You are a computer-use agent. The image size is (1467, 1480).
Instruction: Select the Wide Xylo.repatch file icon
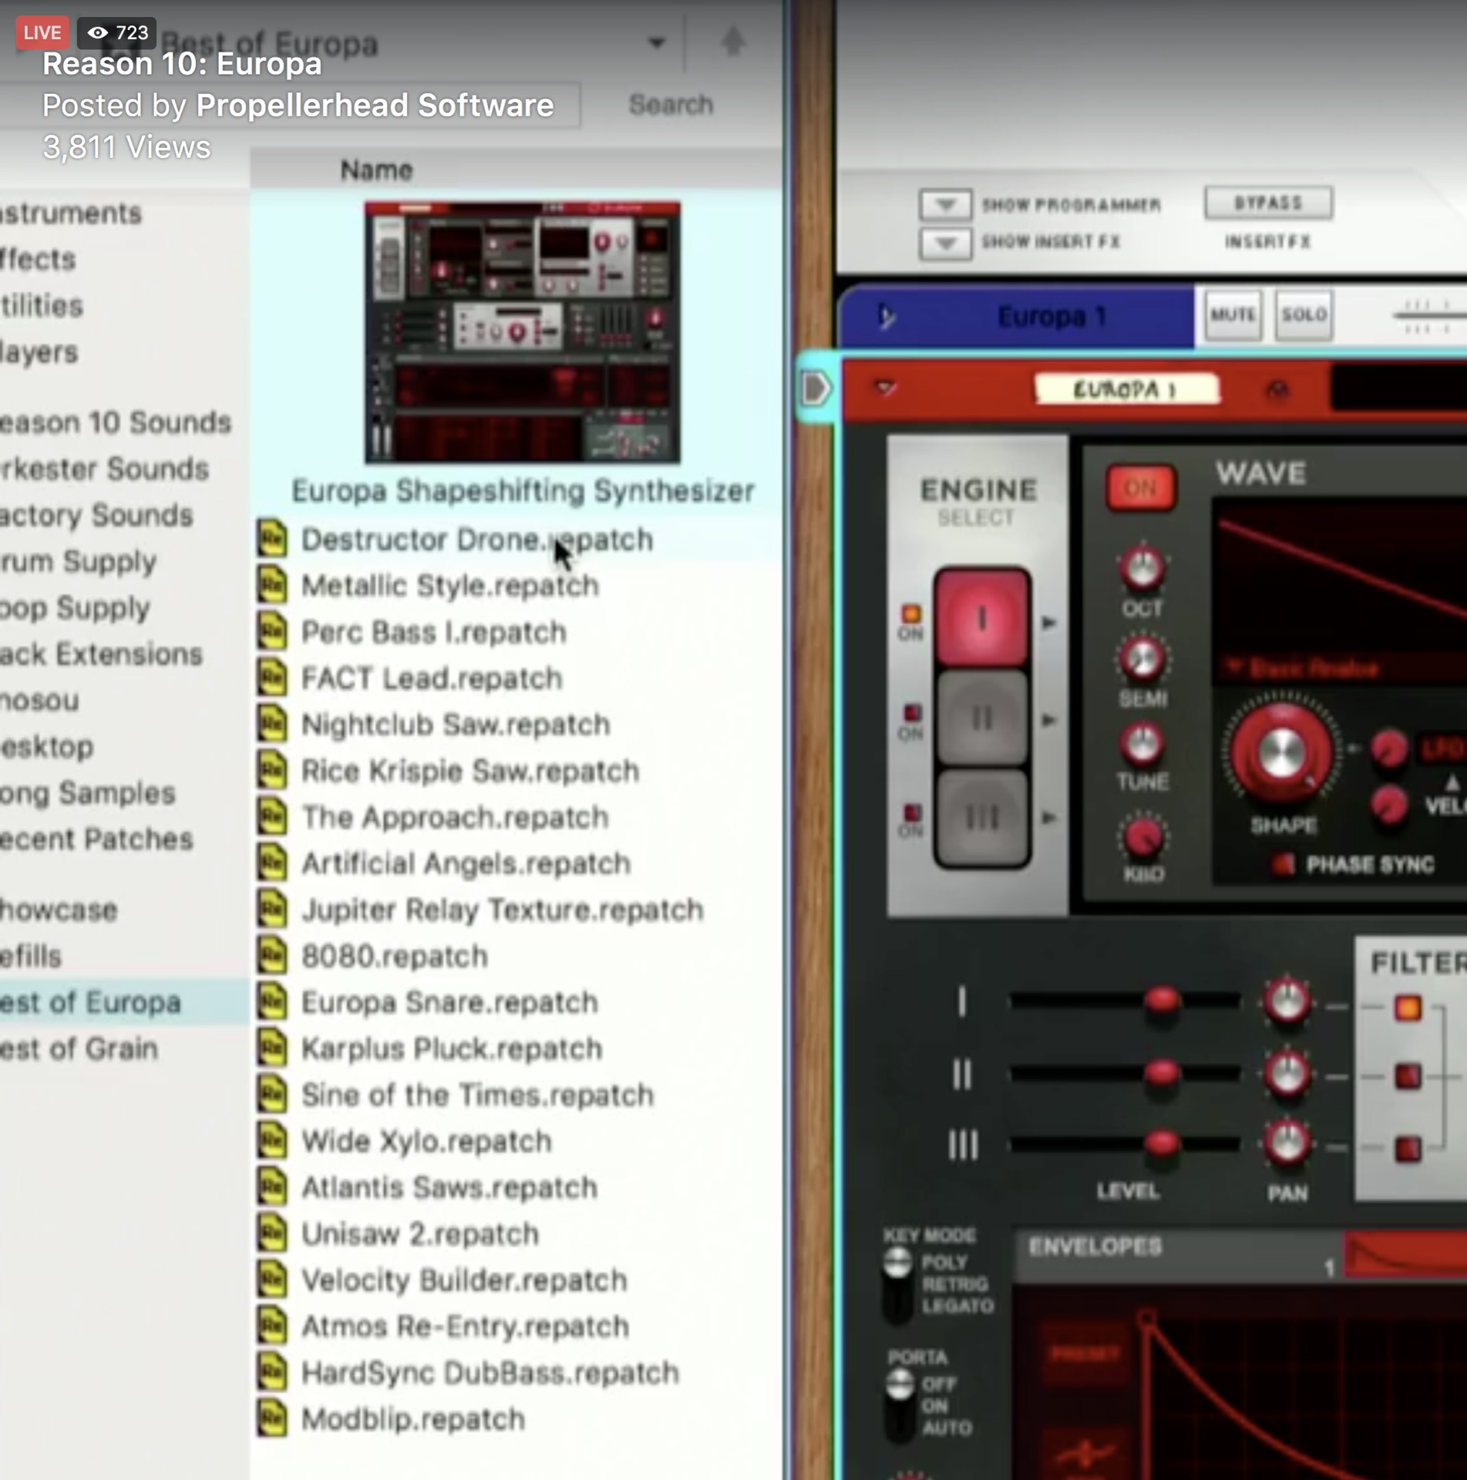pos(272,1140)
